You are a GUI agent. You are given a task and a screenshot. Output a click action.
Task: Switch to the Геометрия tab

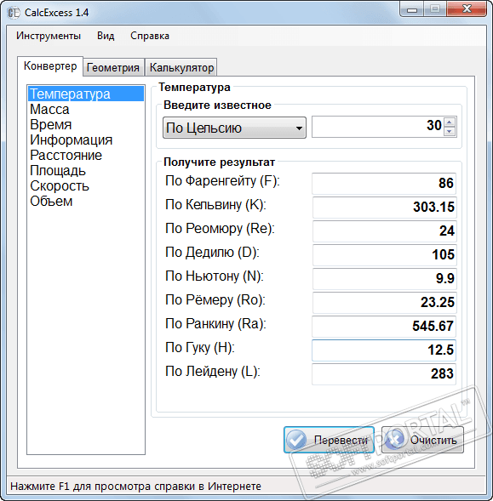pos(113,68)
